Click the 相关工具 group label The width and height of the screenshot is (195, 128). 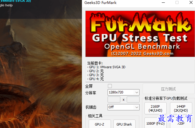click(95, 116)
